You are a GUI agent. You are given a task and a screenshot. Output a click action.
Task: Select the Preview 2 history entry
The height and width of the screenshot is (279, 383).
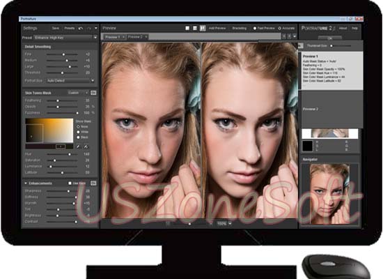coord(332,110)
